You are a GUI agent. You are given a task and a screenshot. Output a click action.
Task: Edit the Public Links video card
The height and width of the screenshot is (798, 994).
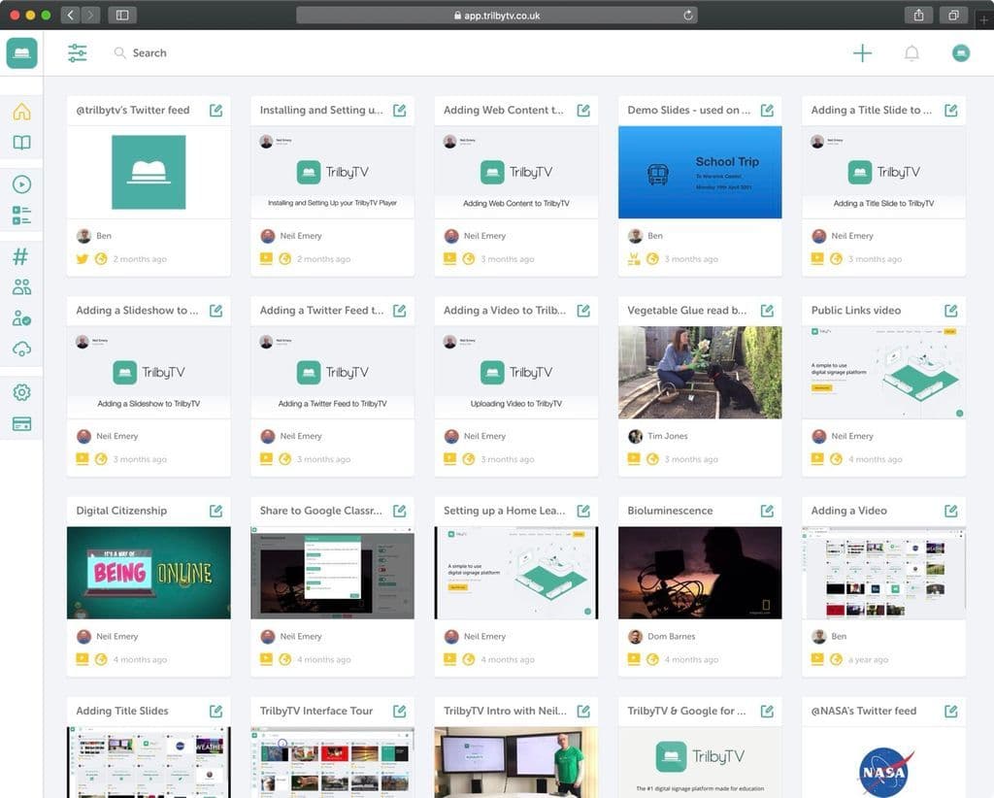pyautogui.click(x=951, y=311)
